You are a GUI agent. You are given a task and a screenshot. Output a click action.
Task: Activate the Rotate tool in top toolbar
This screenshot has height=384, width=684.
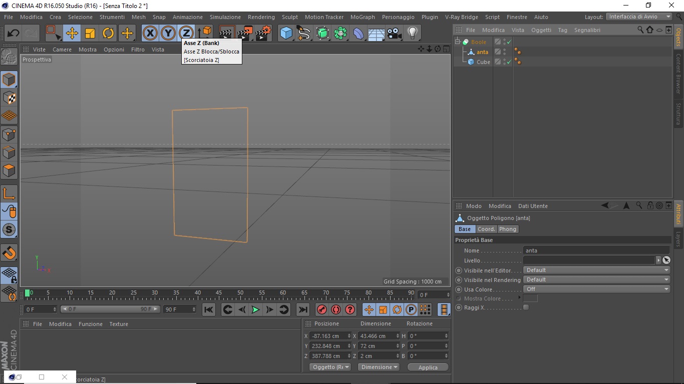pyautogui.click(x=109, y=33)
